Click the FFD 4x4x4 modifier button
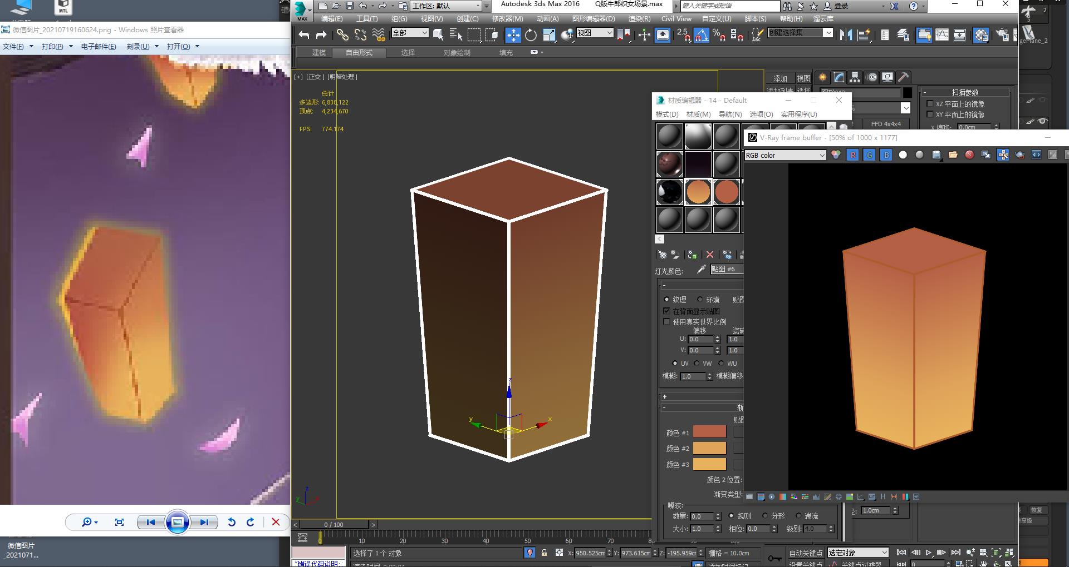The height and width of the screenshot is (567, 1069). [x=885, y=124]
